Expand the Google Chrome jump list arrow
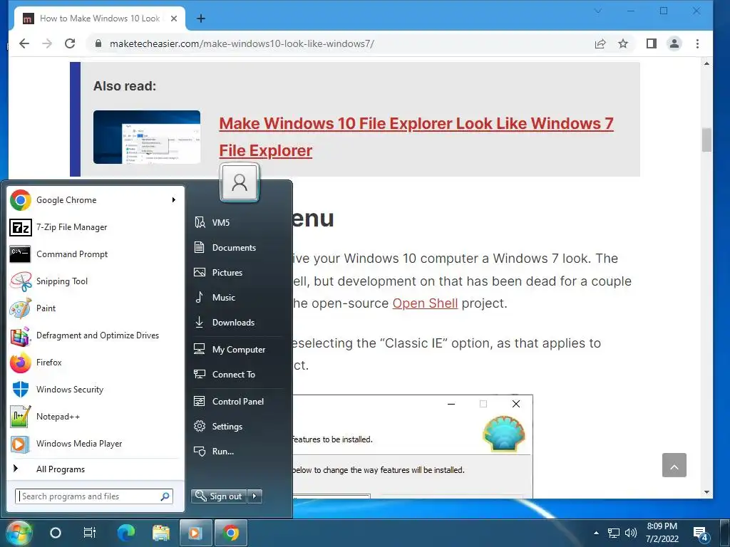The image size is (730, 547). click(174, 200)
